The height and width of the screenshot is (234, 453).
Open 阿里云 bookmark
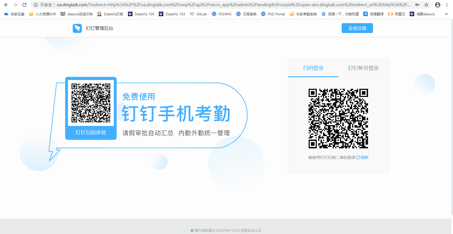pyautogui.click(x=397, y=14)
